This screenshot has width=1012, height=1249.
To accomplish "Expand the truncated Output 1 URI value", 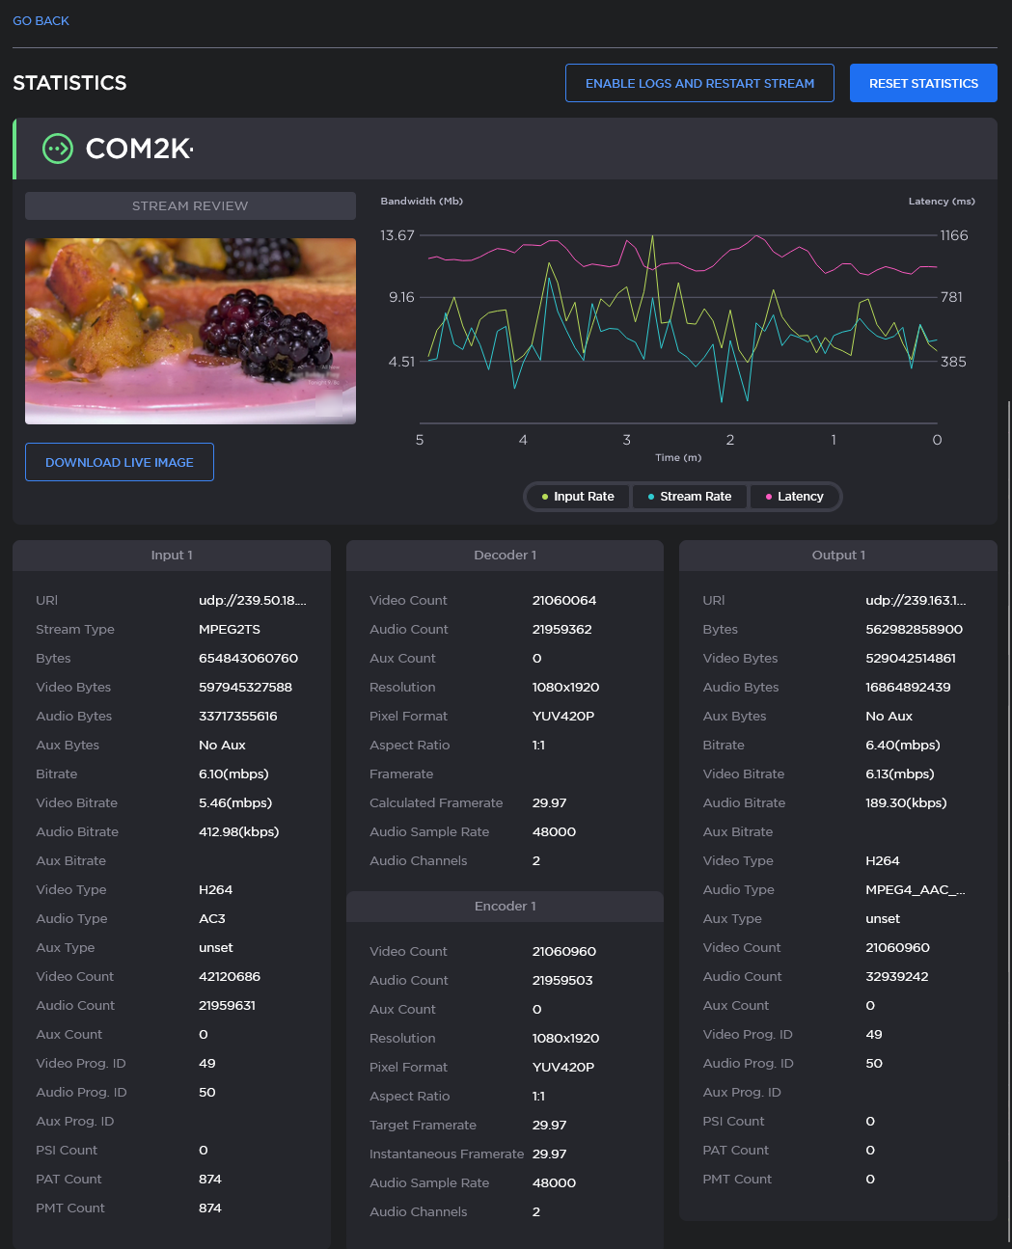I will (x=916, y=600).
